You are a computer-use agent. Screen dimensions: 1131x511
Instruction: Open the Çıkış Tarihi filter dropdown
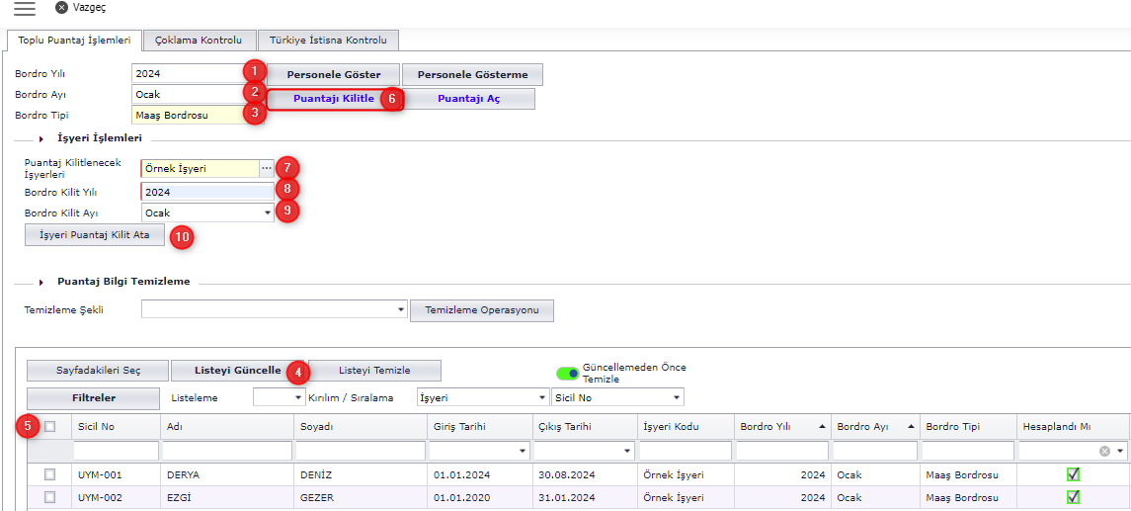pyautogui.click(x=626, y=451)
